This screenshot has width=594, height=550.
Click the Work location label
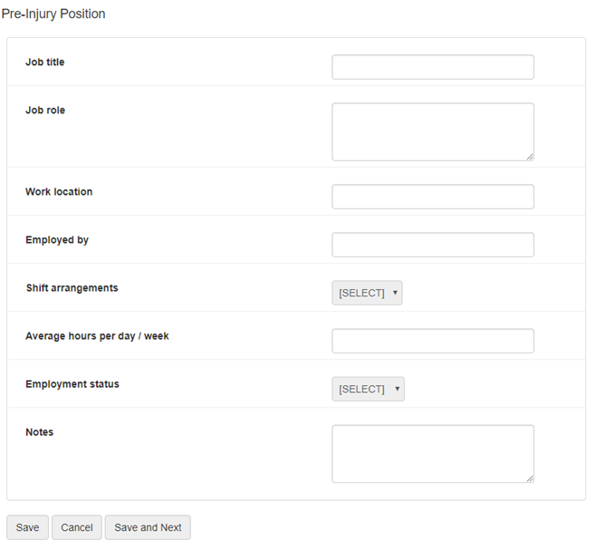(x=59, y=192)
